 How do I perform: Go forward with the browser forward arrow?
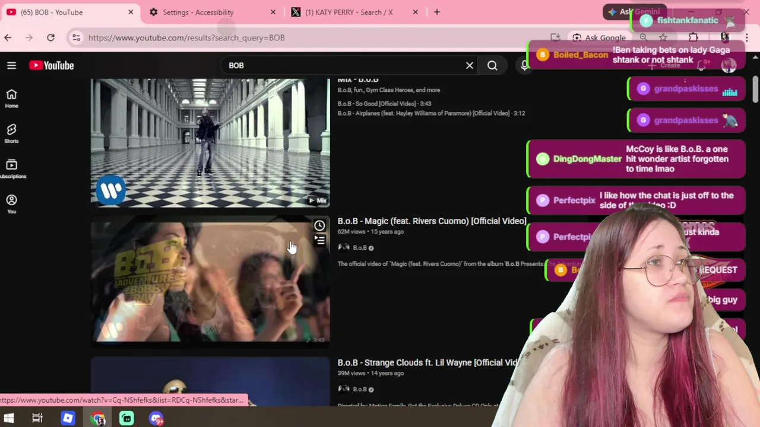click(x=29, y=37)
